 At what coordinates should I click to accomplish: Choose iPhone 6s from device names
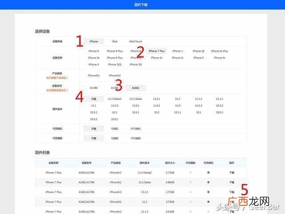94,58
